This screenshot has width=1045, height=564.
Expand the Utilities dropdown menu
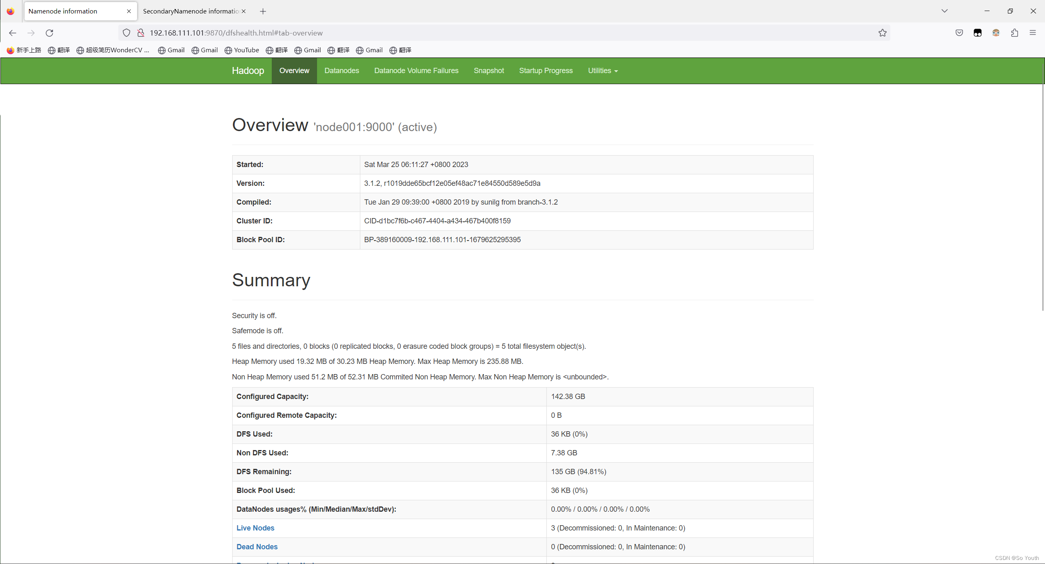pos(603,71)
